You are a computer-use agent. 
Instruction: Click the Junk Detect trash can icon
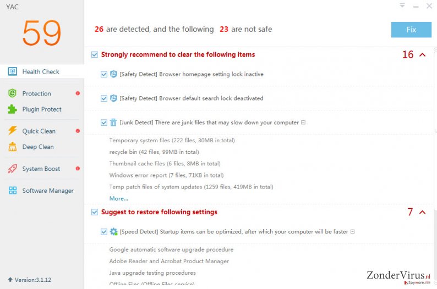[113, 123]
